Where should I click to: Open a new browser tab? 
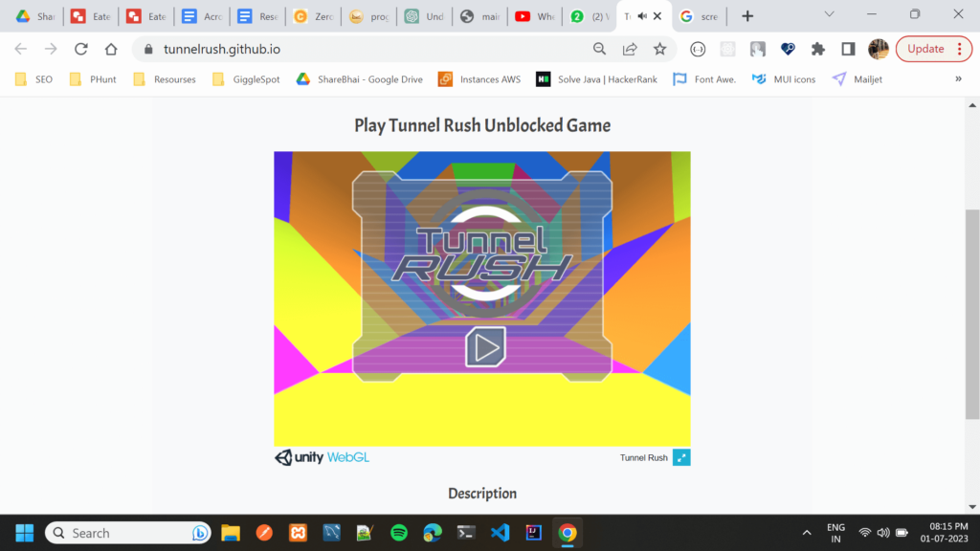point(747,16)
